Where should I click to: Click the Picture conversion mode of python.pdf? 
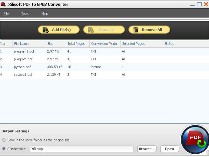click(x=96, y=67)
